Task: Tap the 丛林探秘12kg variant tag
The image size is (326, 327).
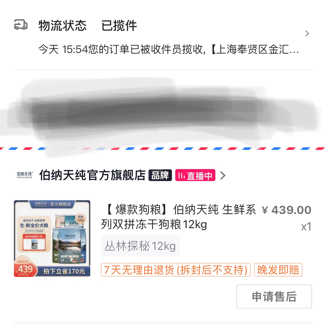Action: pos(140,246)
